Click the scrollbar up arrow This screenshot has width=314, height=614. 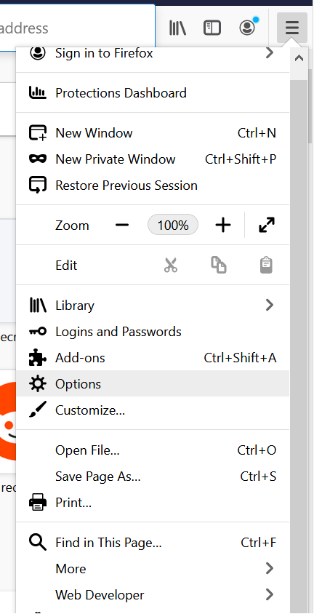coord(299,58)
